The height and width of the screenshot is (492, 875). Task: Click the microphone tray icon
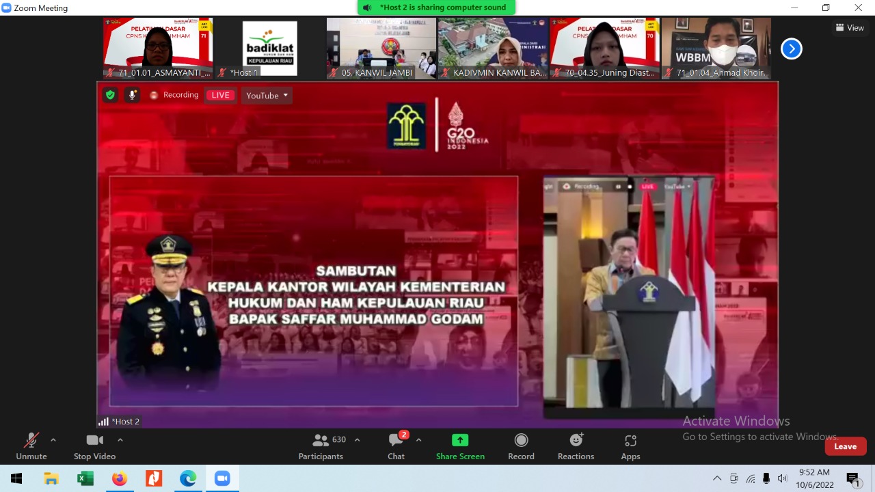pos(766,478)
